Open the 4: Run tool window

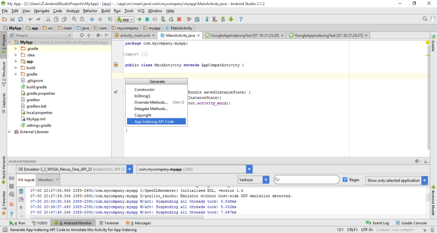(17, 223)
